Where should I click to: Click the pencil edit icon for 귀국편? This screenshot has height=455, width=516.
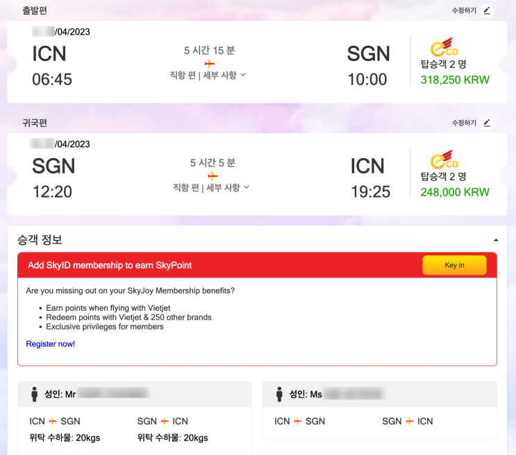click(487, 123)
